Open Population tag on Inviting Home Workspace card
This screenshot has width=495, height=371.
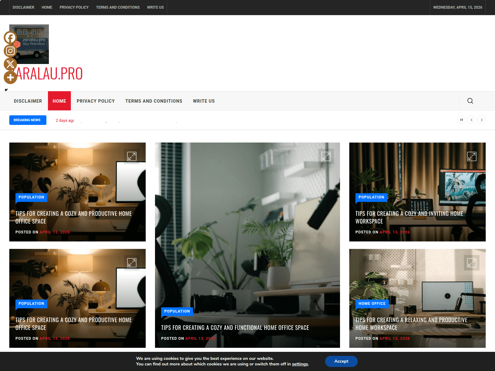(371, 197)
